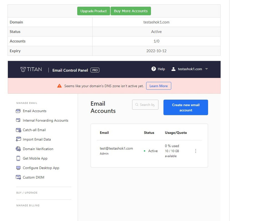Open Email Accounts in sidebar
Image resolution: width=257 pixels, height=221 pixels.
pos(35,111)
